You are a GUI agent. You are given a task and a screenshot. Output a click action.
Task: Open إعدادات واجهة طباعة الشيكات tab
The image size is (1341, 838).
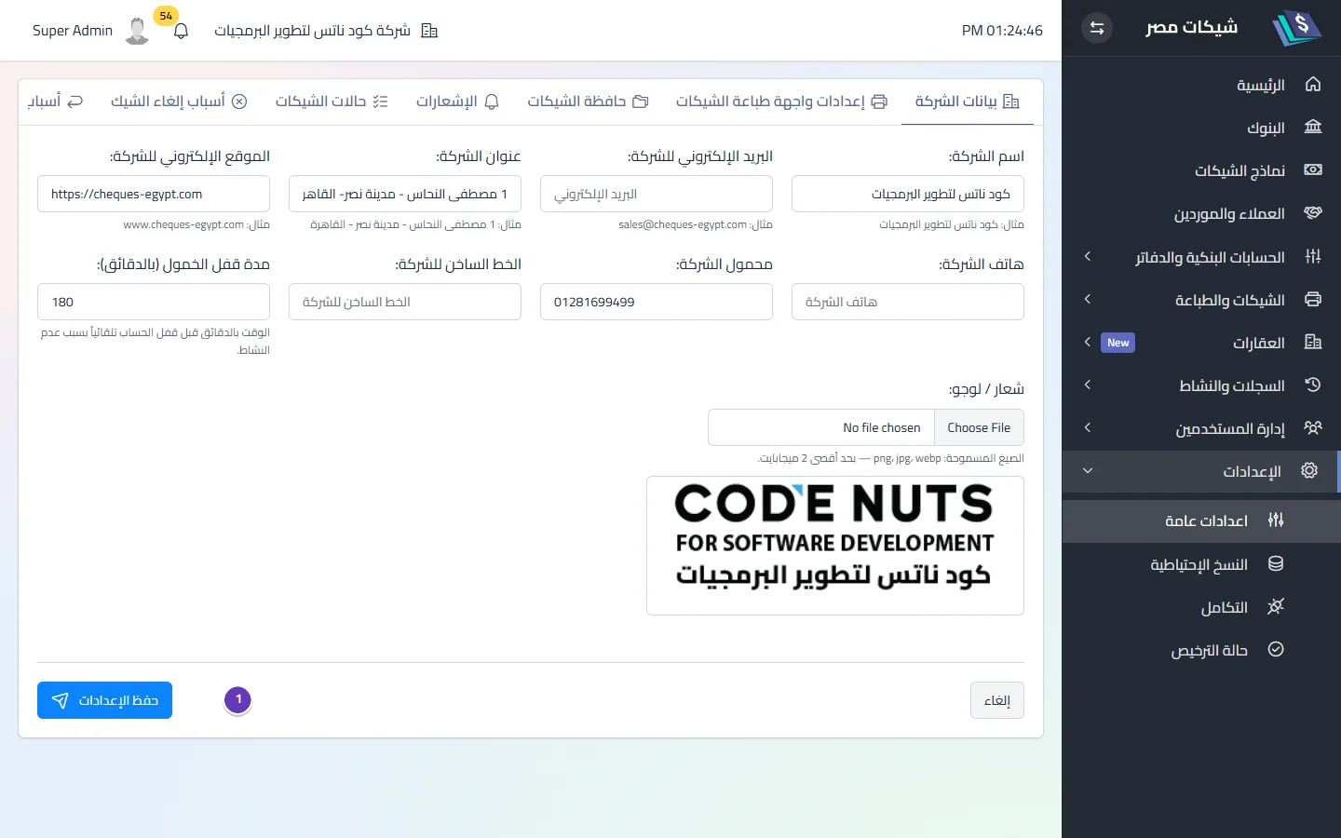[781, 101]
